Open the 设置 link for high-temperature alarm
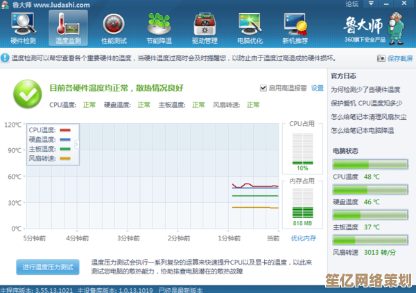 click(318, 88)
